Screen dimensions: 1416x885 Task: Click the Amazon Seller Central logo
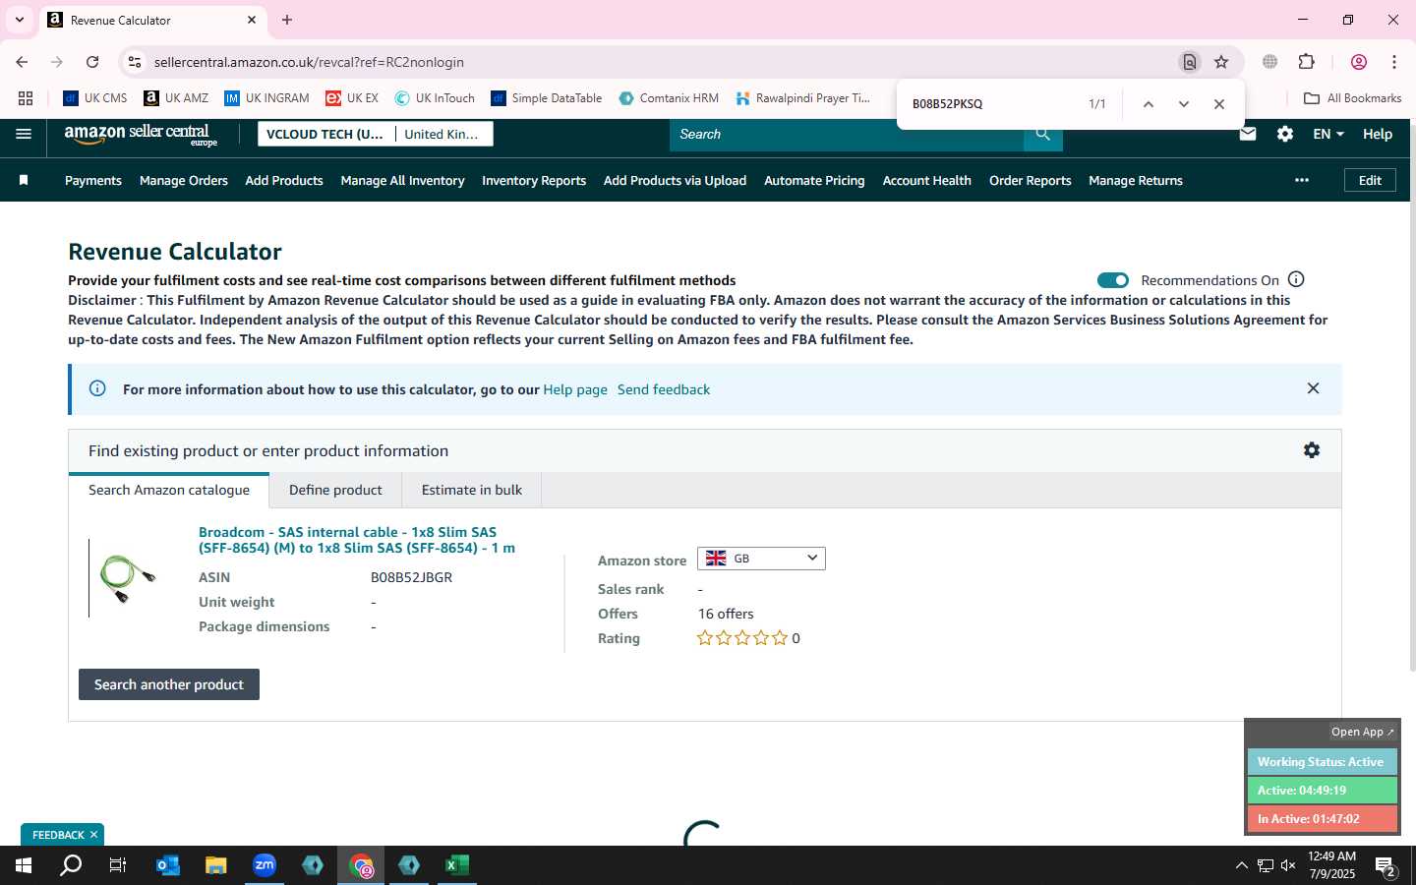tap(141, 135)
